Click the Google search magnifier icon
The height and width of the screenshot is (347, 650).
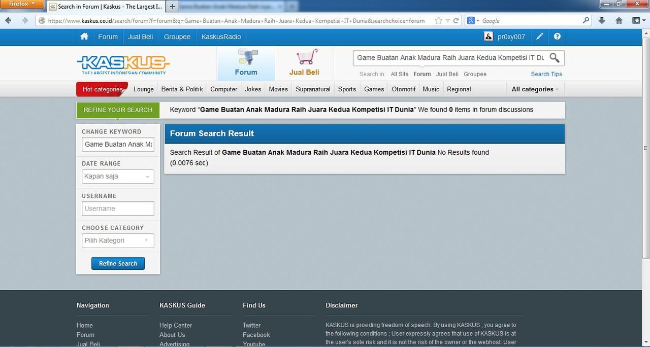pyautogui.click(x=586, y=21)
